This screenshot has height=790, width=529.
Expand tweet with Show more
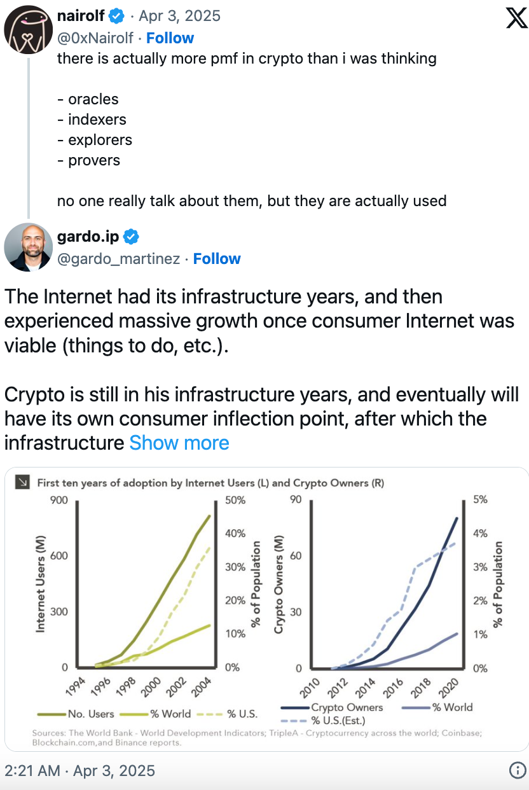pyautogui.click(x=179, y=443)
